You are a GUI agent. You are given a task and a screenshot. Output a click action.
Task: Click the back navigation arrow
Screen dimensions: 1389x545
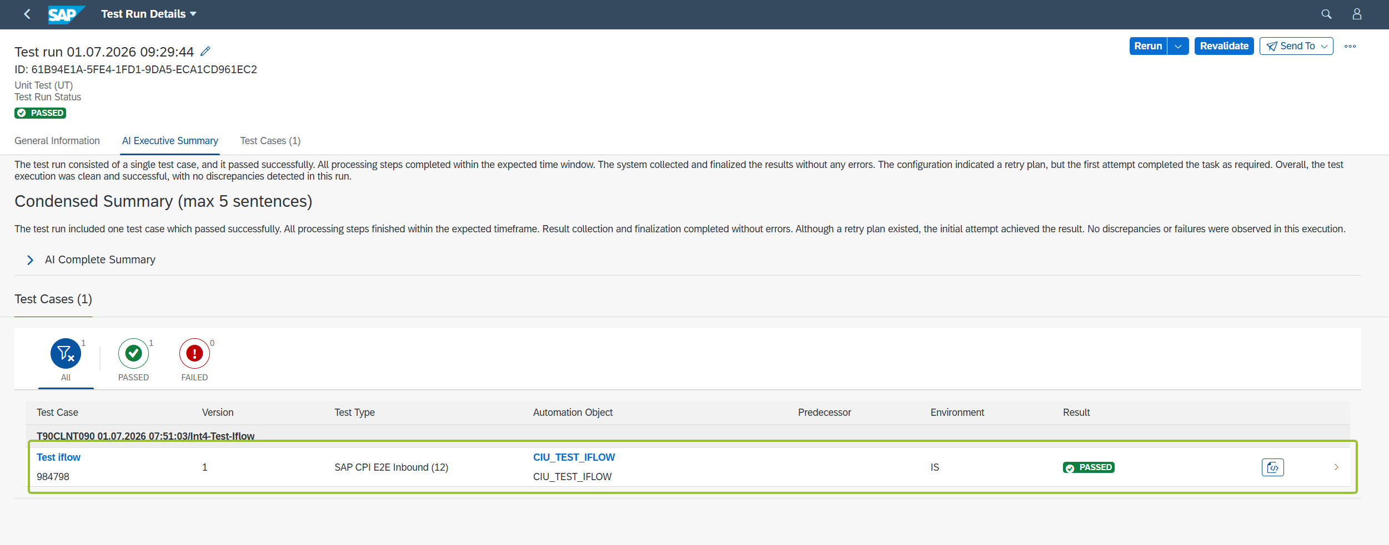click(27, 14)
